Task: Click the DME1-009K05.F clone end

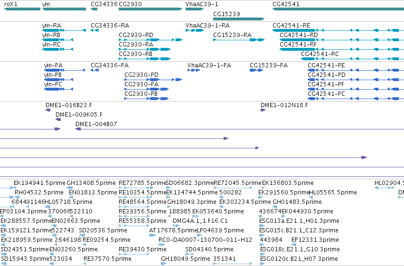Action: (58, 119)
